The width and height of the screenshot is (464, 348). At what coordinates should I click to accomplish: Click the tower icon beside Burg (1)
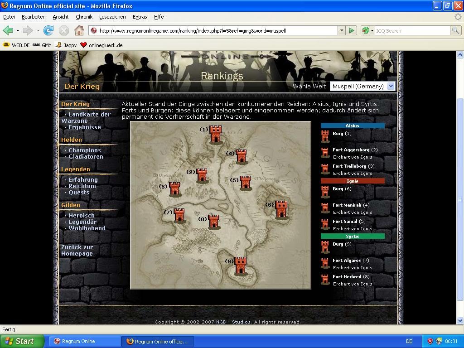tap(325, 136)
